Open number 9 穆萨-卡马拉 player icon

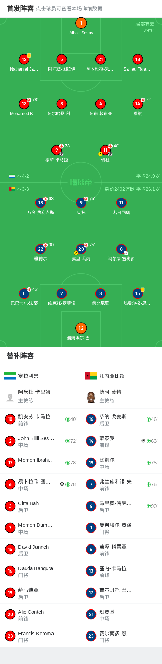click(57, 150)
